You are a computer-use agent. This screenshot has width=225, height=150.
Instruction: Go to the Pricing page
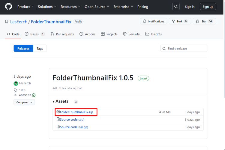tap(142, 7)
